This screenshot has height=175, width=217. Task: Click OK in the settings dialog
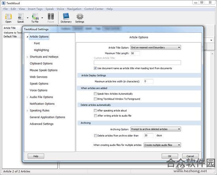170,156
